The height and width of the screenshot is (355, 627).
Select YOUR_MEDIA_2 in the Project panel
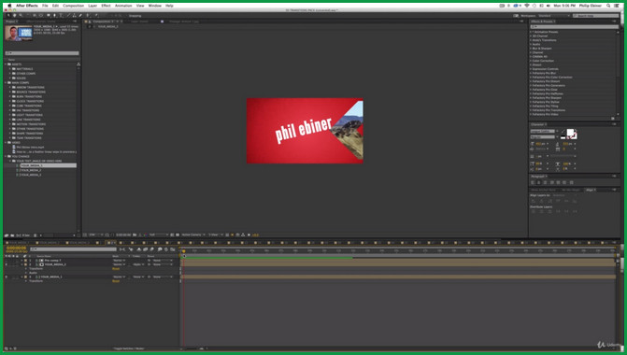(x=31, y=170)
